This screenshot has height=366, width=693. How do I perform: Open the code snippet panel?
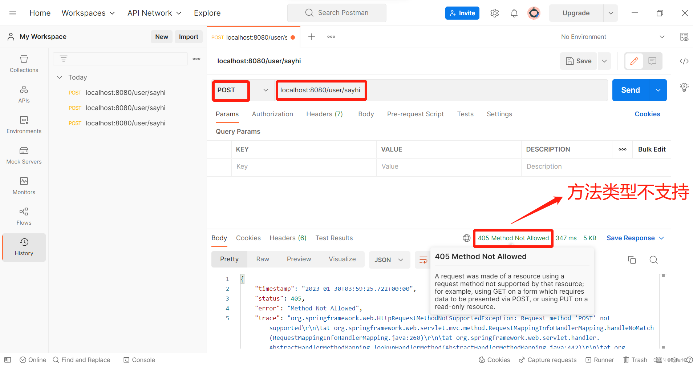coord(684,61)
